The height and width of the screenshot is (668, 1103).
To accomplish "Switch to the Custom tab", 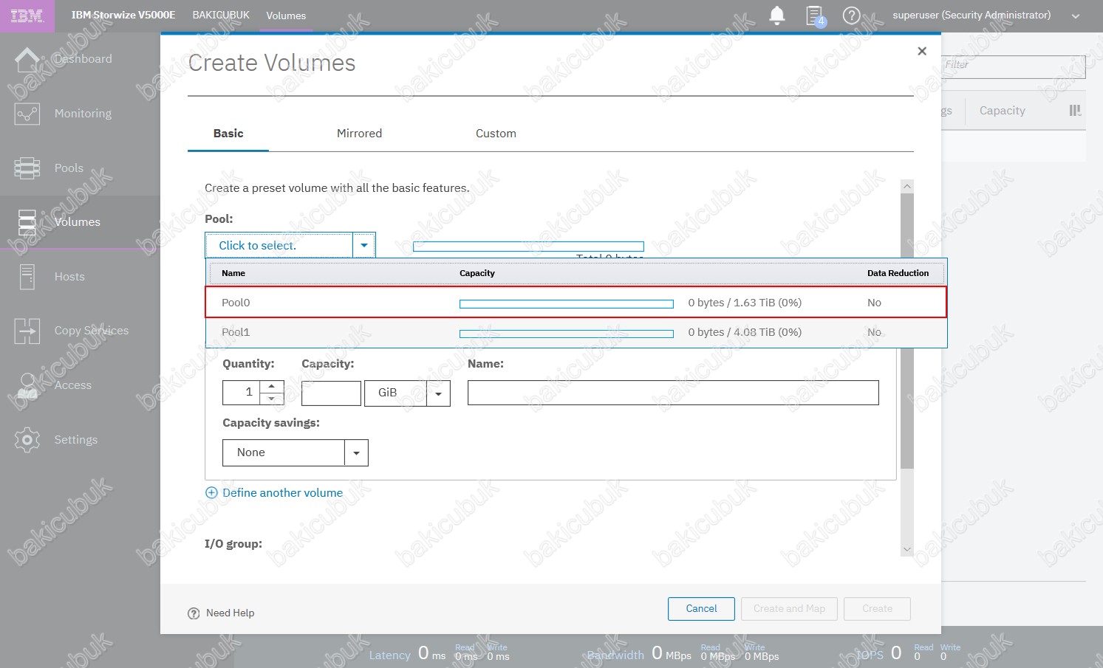I will (496, 134).
